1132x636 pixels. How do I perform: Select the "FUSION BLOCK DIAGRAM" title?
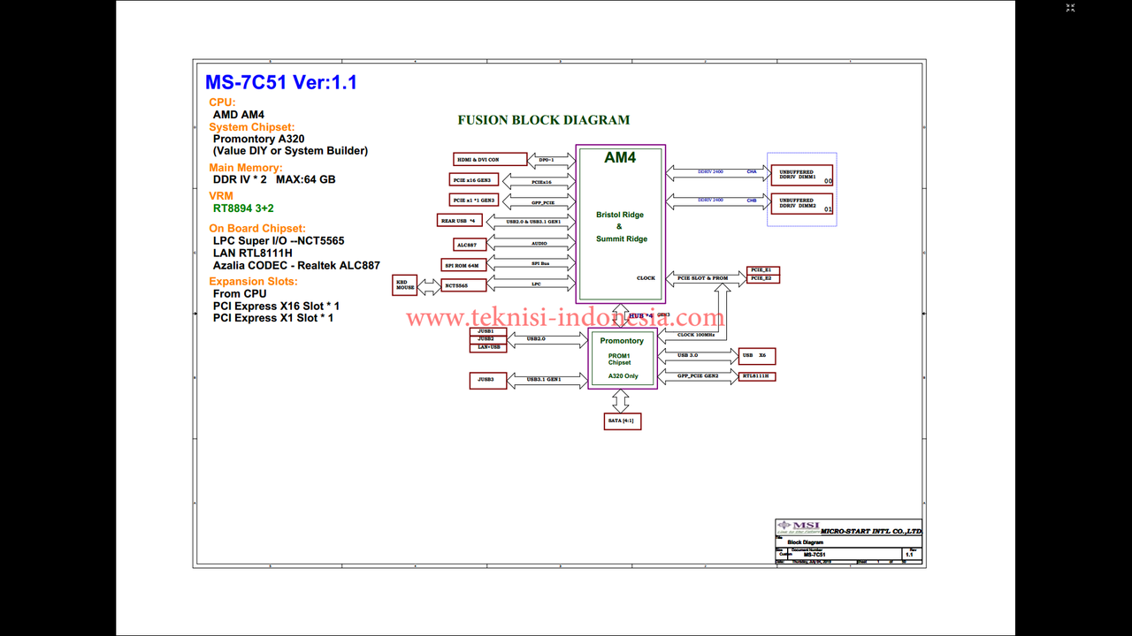pyautogui.click(x=543, y=120)
